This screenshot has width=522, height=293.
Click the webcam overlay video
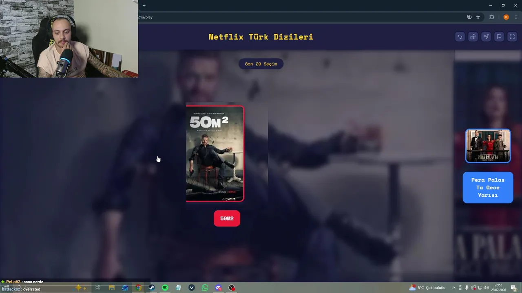click(x=69, y=39)
